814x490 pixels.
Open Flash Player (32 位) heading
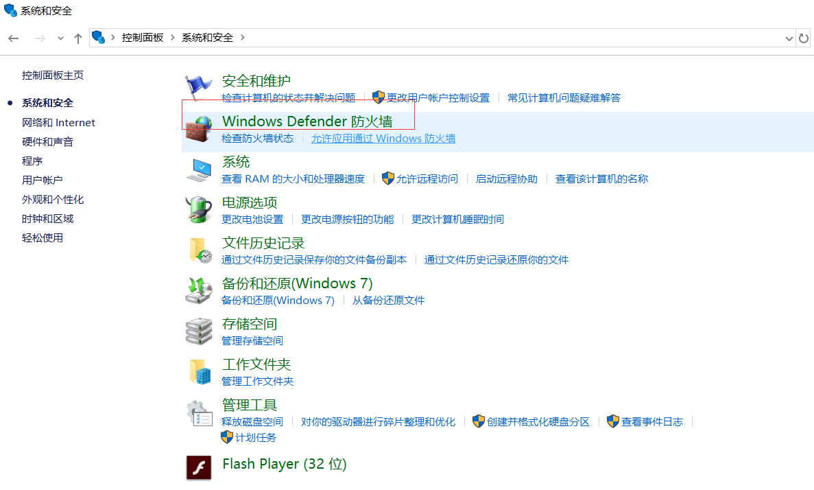pyautogui.click(x=285, y=463)
